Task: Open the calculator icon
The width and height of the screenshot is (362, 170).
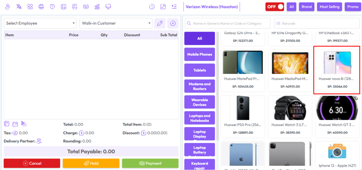Action: (x=64, y=7)
